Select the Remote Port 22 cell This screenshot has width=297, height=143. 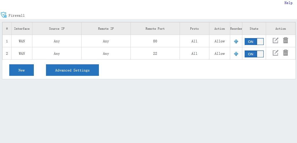pos(155,53)
